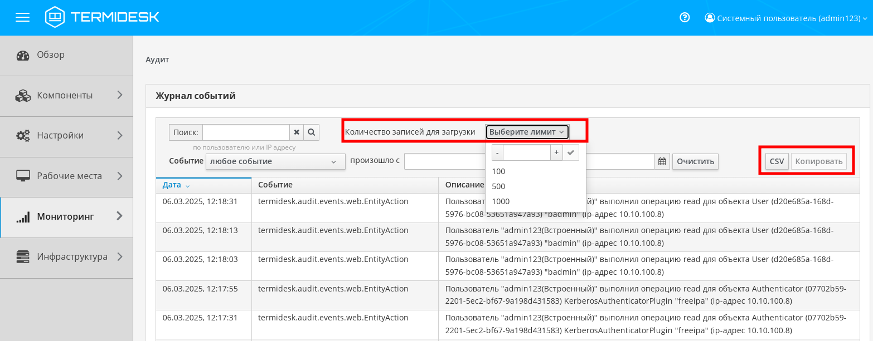873x341 pixels.
Task: Click the hamburger menu icon
Action: pos(22,17)
